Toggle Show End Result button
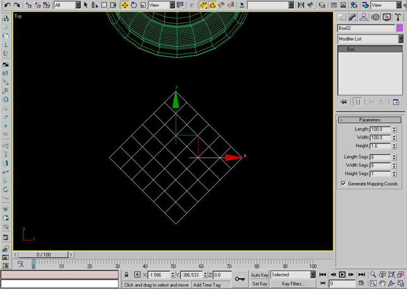 coord(358,102)
